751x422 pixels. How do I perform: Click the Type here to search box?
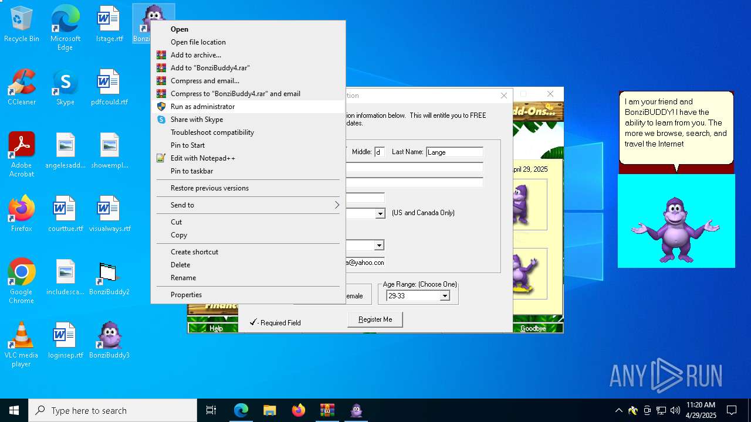point(113,410)
